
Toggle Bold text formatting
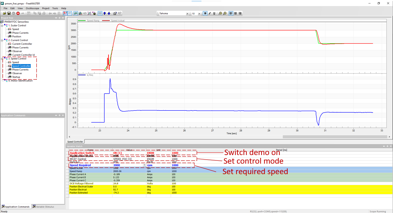205,13
